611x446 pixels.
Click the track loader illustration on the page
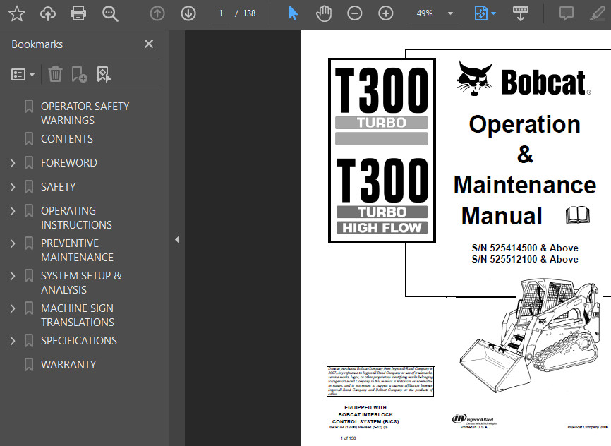pos(531,335)
